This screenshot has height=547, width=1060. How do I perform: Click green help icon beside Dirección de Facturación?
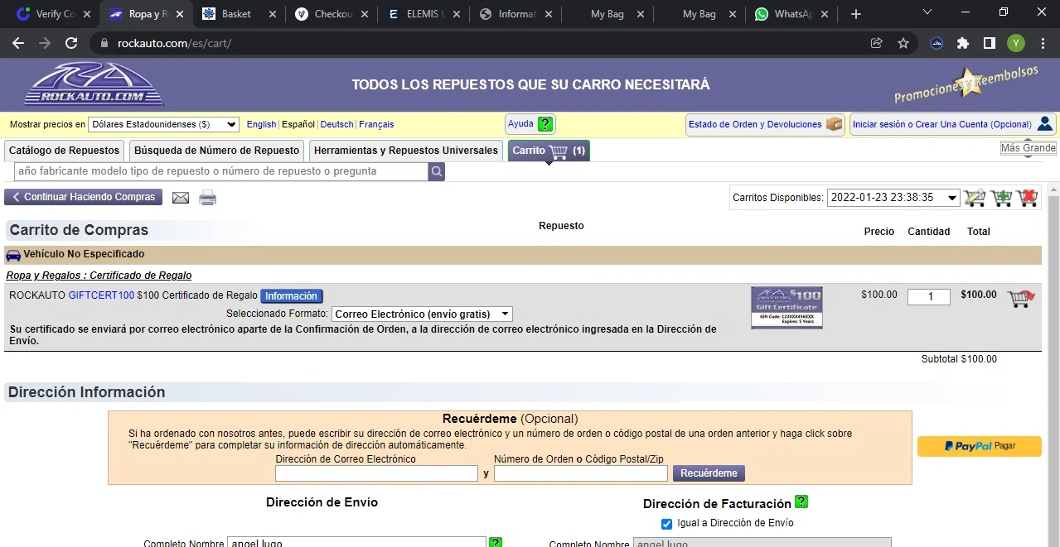pos(801,502)
